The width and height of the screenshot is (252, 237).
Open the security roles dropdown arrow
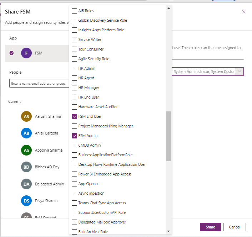tap(240, 72)
